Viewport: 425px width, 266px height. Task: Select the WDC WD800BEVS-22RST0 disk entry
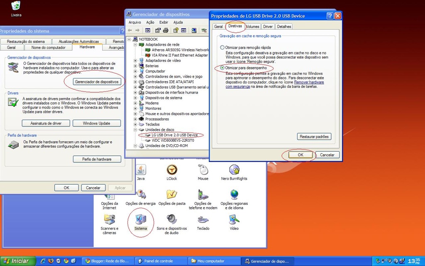[173, 140]
